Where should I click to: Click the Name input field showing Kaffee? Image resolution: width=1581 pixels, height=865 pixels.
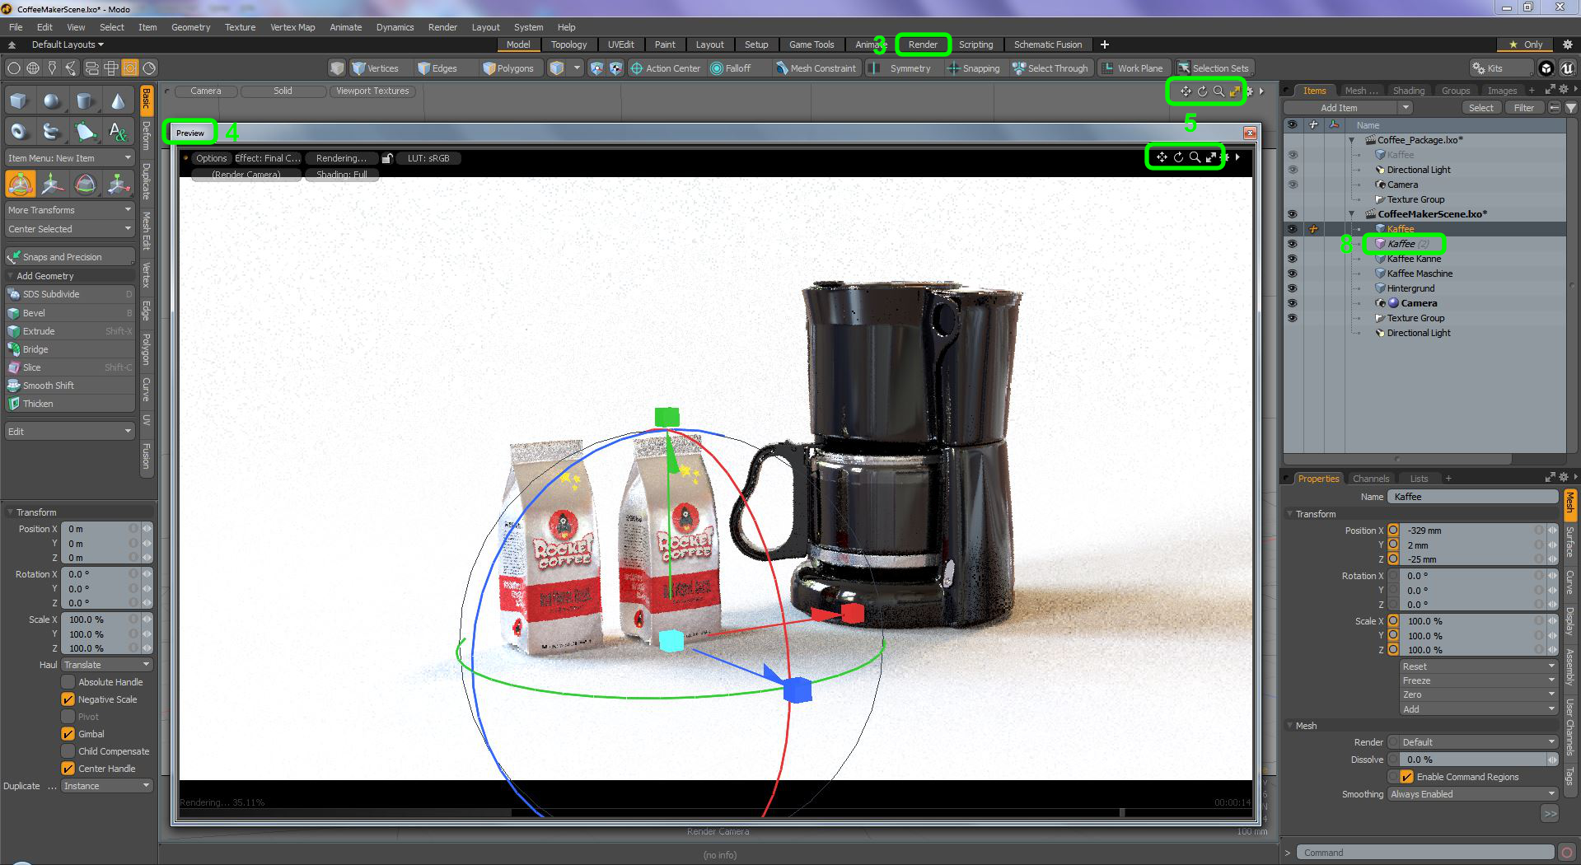coord(1473,497)
